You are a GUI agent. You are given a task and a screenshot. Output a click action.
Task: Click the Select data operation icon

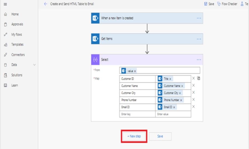pos(95,60)
